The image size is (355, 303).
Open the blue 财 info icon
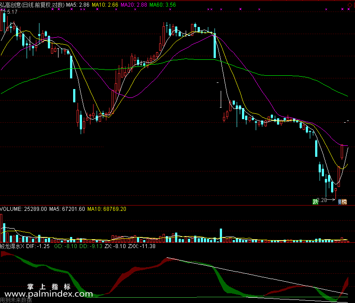(x=340, y=202)
